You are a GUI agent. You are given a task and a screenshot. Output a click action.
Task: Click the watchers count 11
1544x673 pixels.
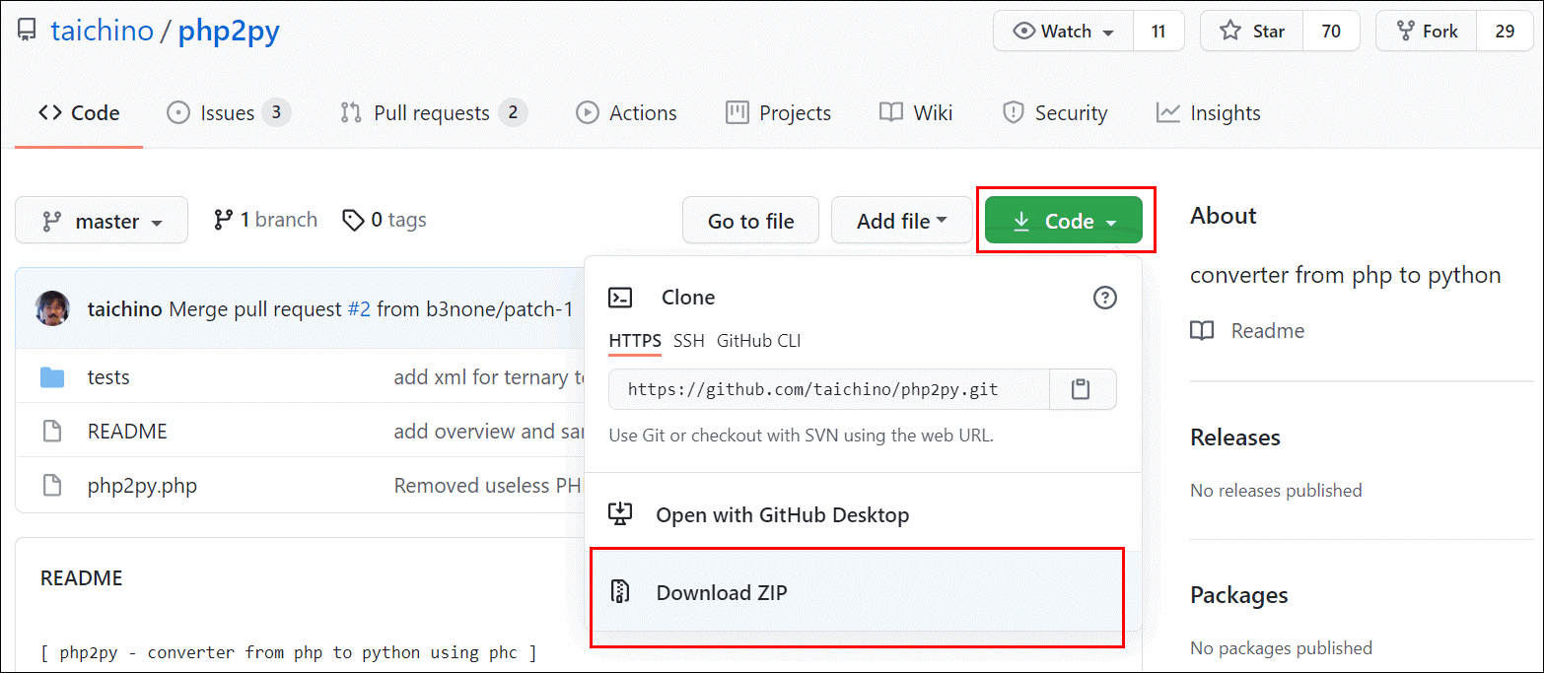point(1158,32)
